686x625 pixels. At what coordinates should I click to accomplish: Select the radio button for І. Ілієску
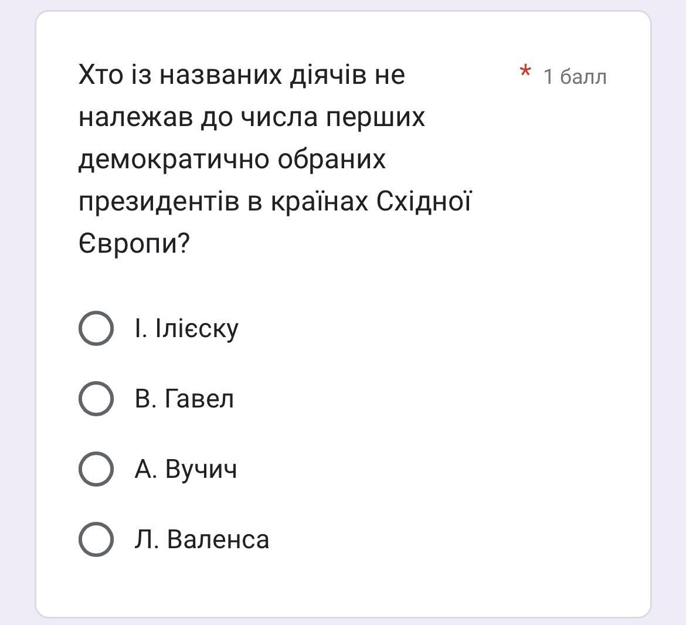coord(96,328)
